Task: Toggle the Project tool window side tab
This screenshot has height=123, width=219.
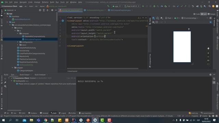Action: click(x=1, y=13)
